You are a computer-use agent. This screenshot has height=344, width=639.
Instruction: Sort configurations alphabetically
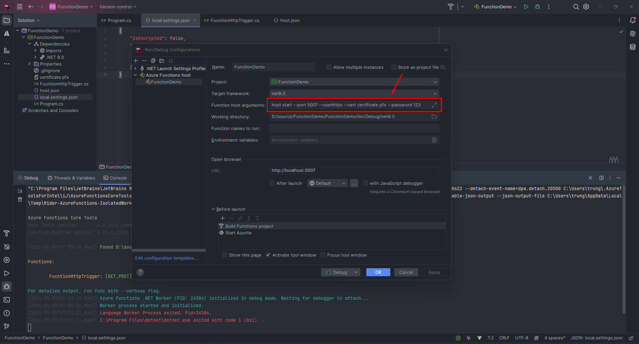point(170,61)
